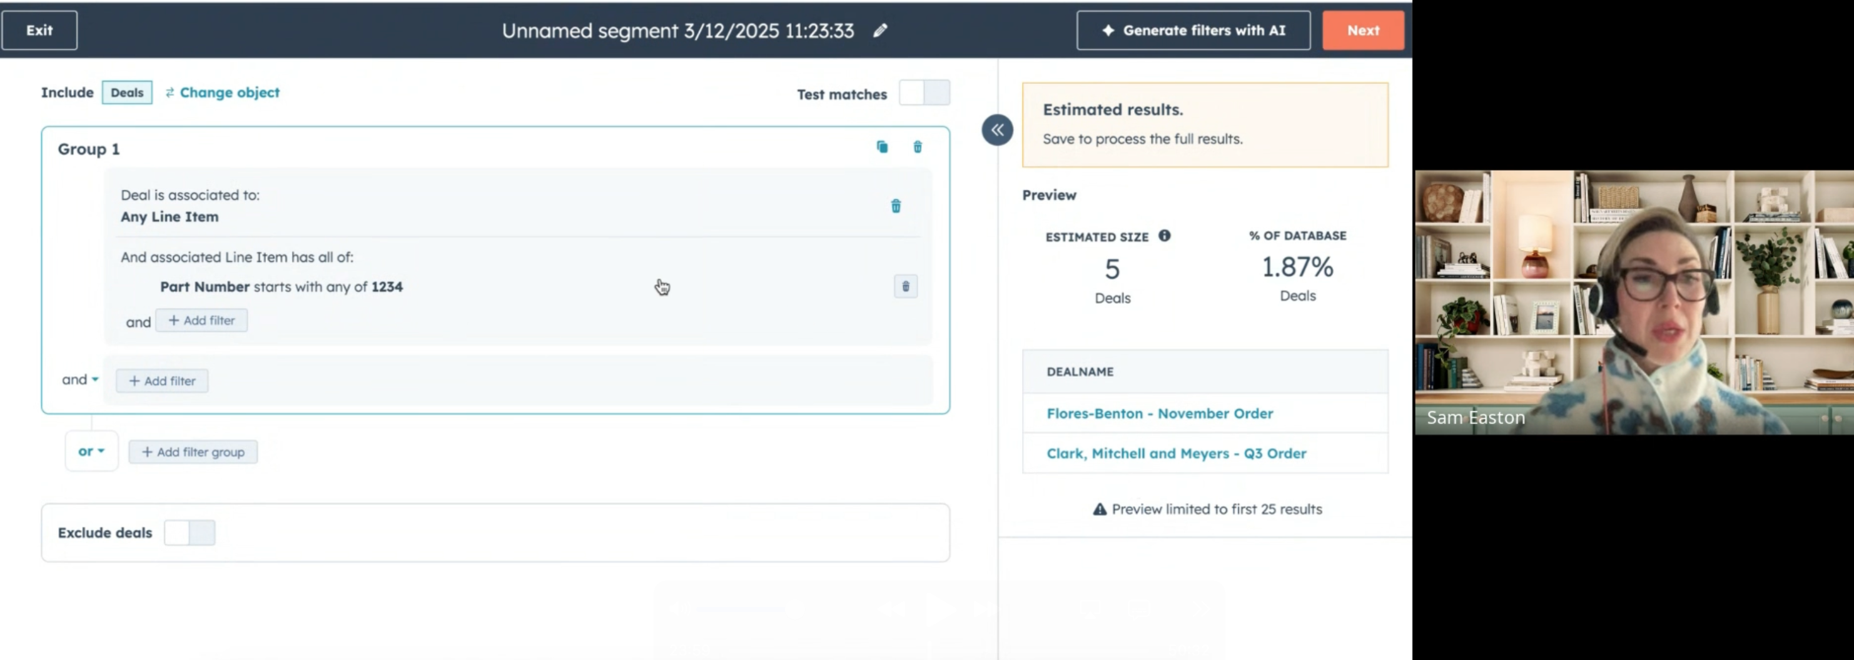Select the Deals object chip
The width and height of the screenshot is (1854, 660).
point(127,92)
